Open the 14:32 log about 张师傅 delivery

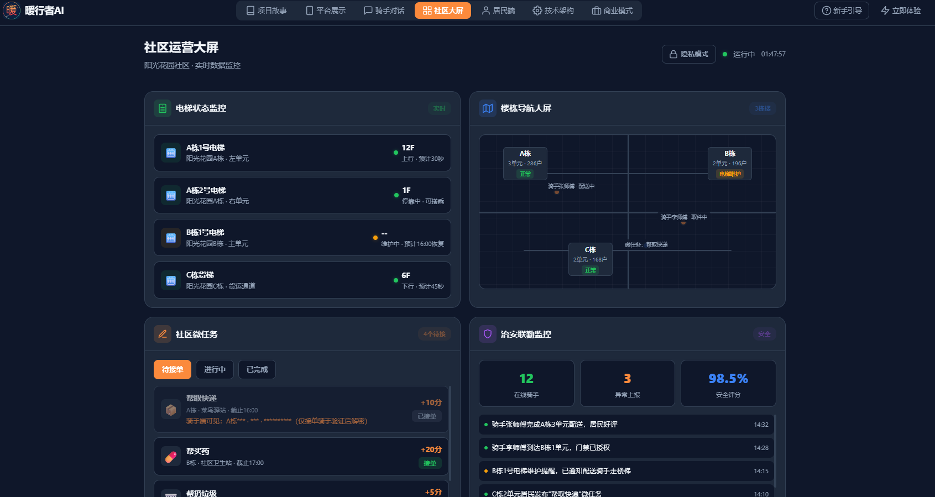(626, 425)
